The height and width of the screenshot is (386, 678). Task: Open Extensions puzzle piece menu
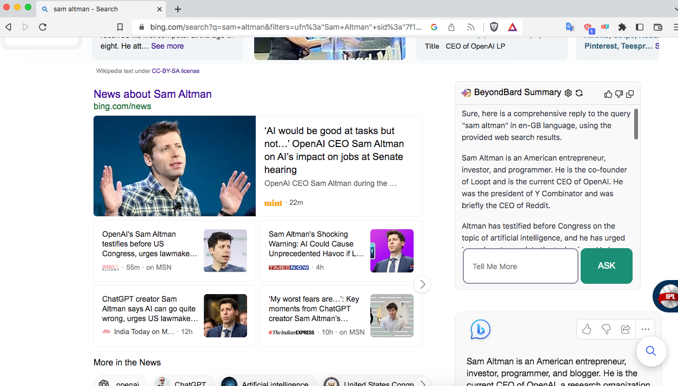point(622,27)
